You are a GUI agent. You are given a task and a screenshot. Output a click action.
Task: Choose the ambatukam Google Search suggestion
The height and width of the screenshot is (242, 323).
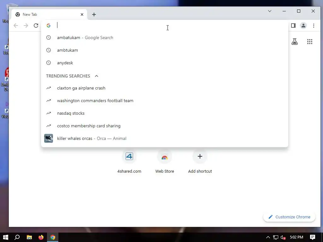(165, 38)
